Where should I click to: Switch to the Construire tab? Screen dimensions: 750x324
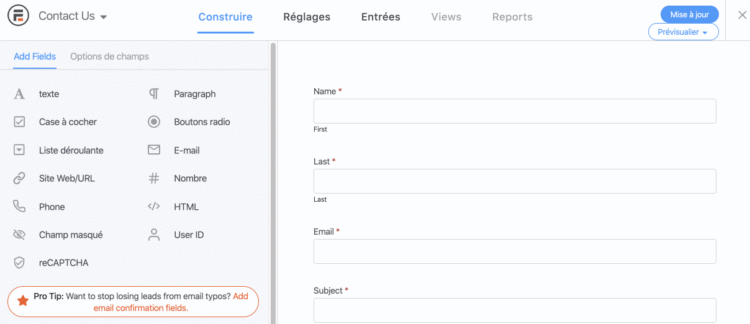225,17
